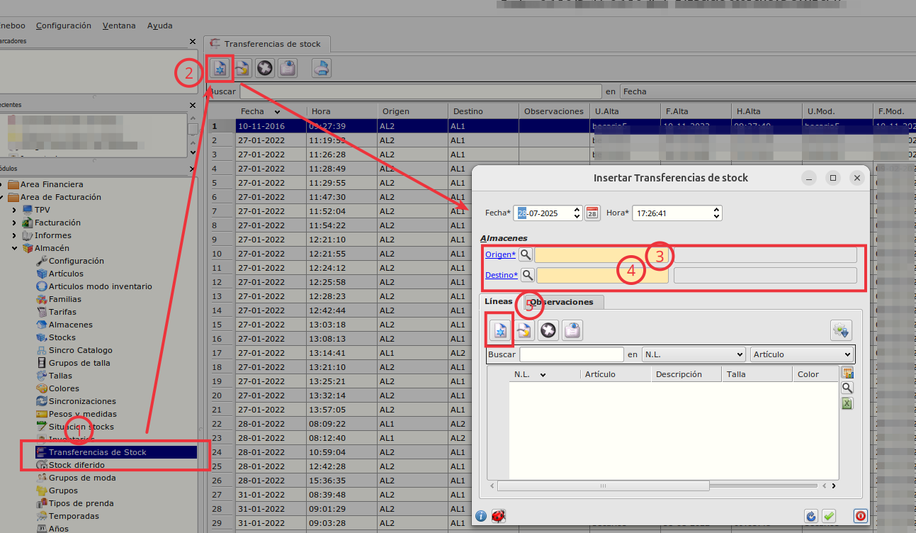Select Stocks in the Almacén tree
The width and height of the screenshot is (916, 533).
[x=62, y=337]
